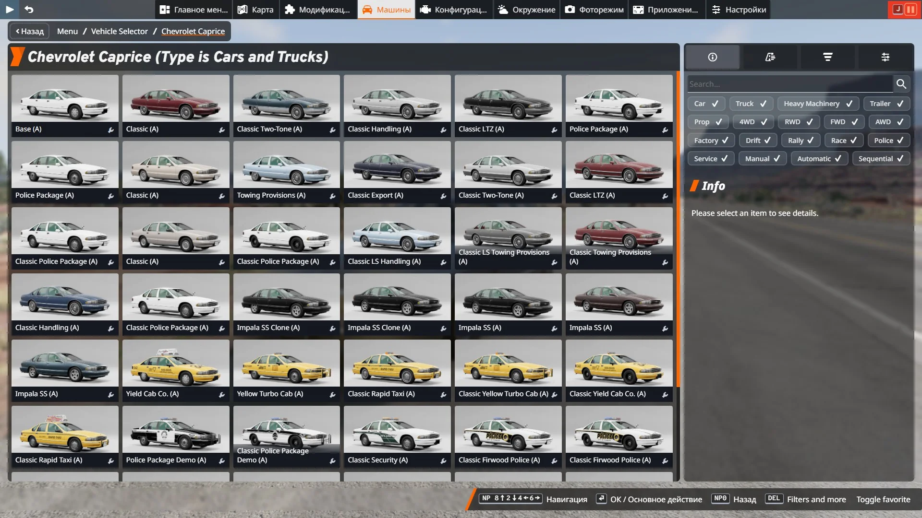
Task: Select the Classic LS Towing Provisions (A) thumbnail
Action: coord(508,238)
